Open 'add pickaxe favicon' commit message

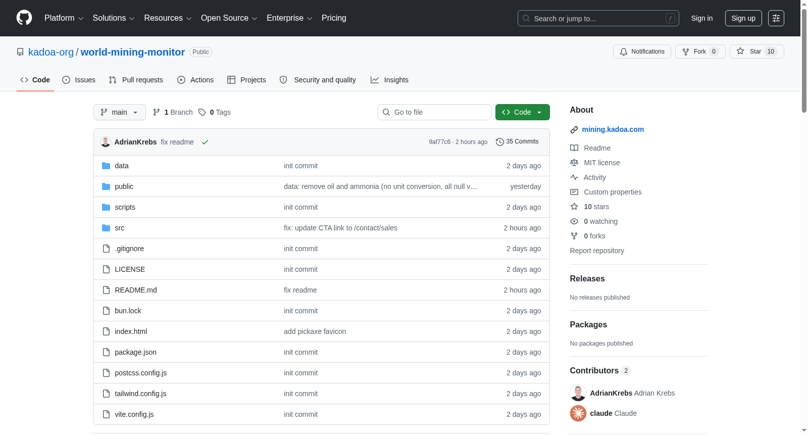(315, 331)
